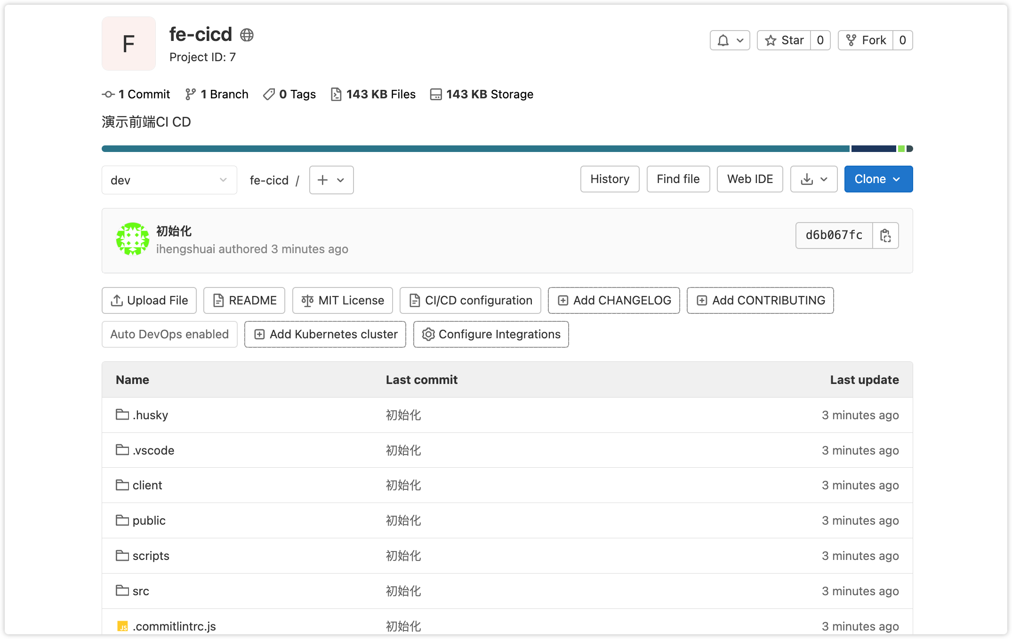Viewport: 1012px width, 639px height.
Task: Click Add CHANGELOG
Action: [x=614, y=301]
